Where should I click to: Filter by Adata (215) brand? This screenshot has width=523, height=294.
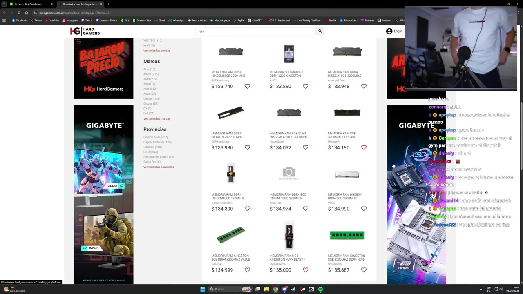[x=151, y=74]
